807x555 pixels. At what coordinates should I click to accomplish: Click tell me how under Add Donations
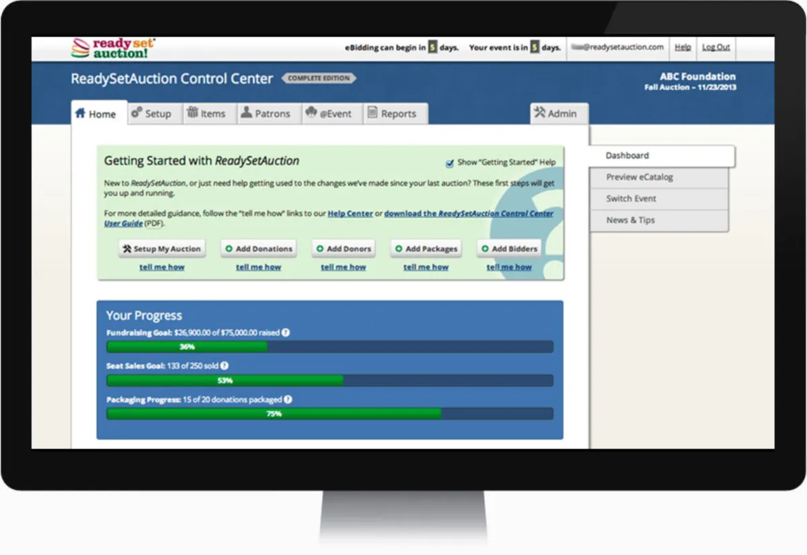click(x=259, y=267)
